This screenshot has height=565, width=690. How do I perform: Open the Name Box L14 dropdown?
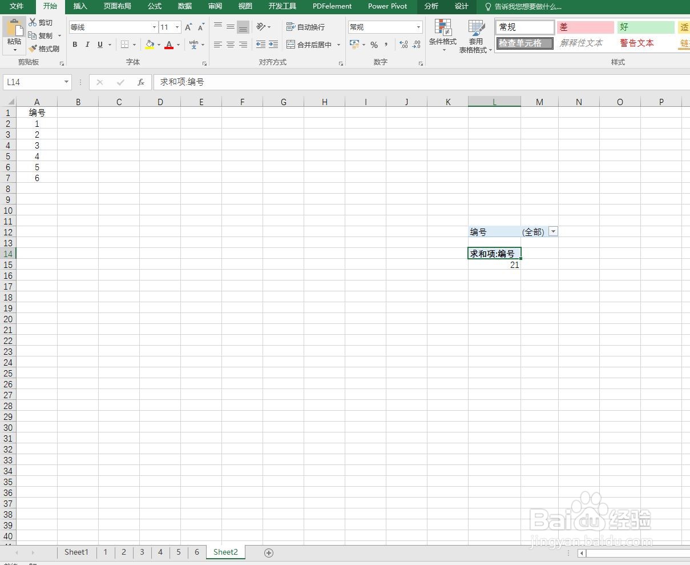[66, 82]
